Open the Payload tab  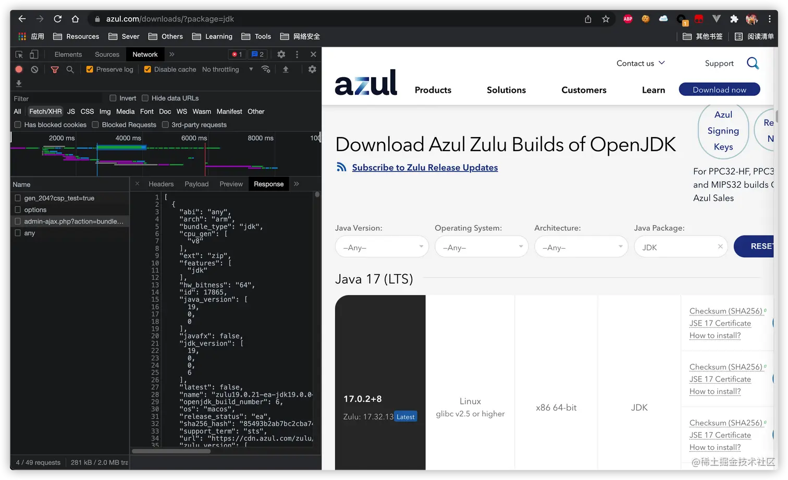[x=196, y=184]
